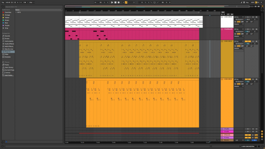The image size is (265, 149).
Task: Select the Orange collection
Action: click(7, 15)
